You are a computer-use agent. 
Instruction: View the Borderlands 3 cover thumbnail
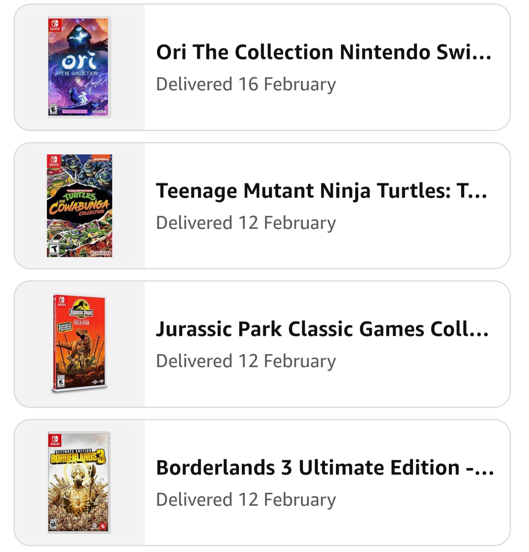point(79,482)
